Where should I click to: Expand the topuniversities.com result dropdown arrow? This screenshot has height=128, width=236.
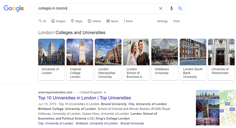(105, 92)
